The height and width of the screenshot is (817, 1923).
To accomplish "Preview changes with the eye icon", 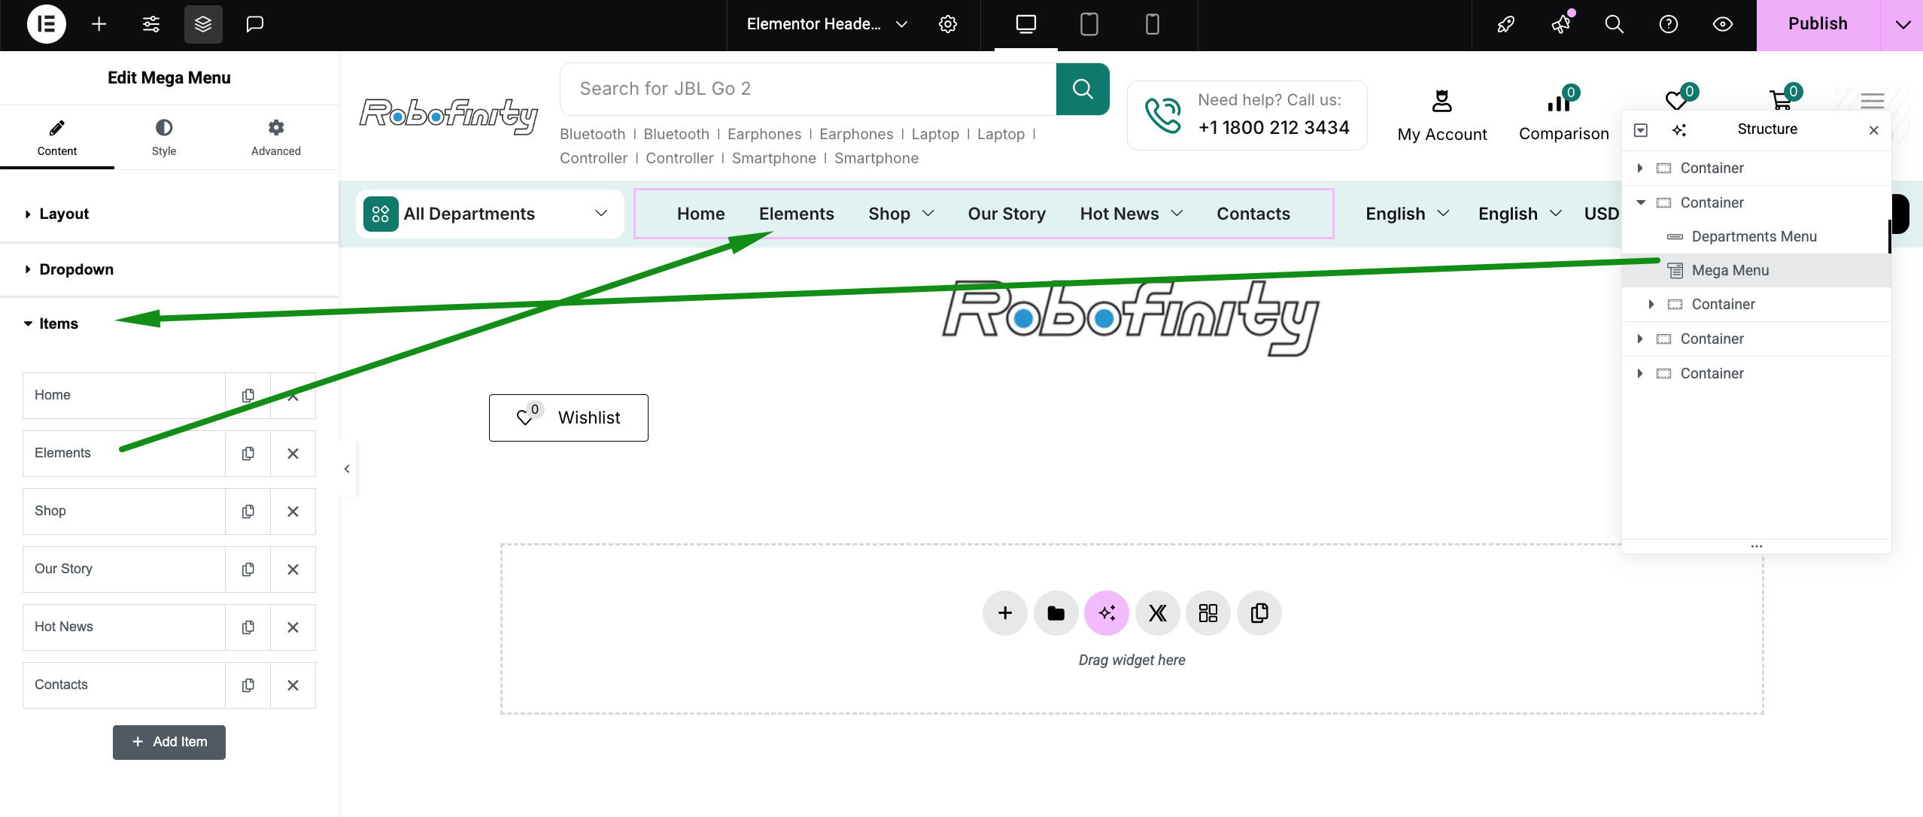I will pyautogui.click(x=1723, y=24).
